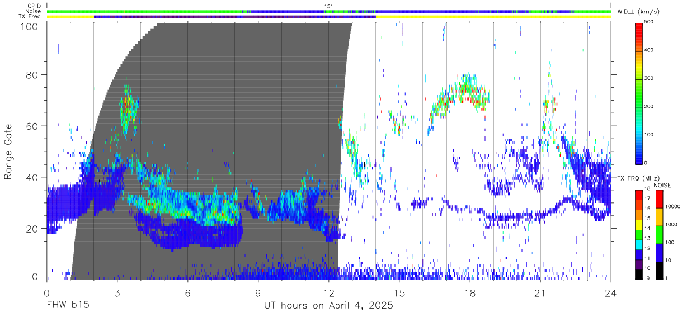The height and width of the screenshot is (317, 687).
Task: Click the 10000 tick on NOISE legend
Action: point(672,207)
